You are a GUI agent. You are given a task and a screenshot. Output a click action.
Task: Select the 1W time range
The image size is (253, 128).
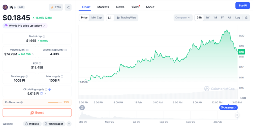pyautogui.click(x=208, y=18)
